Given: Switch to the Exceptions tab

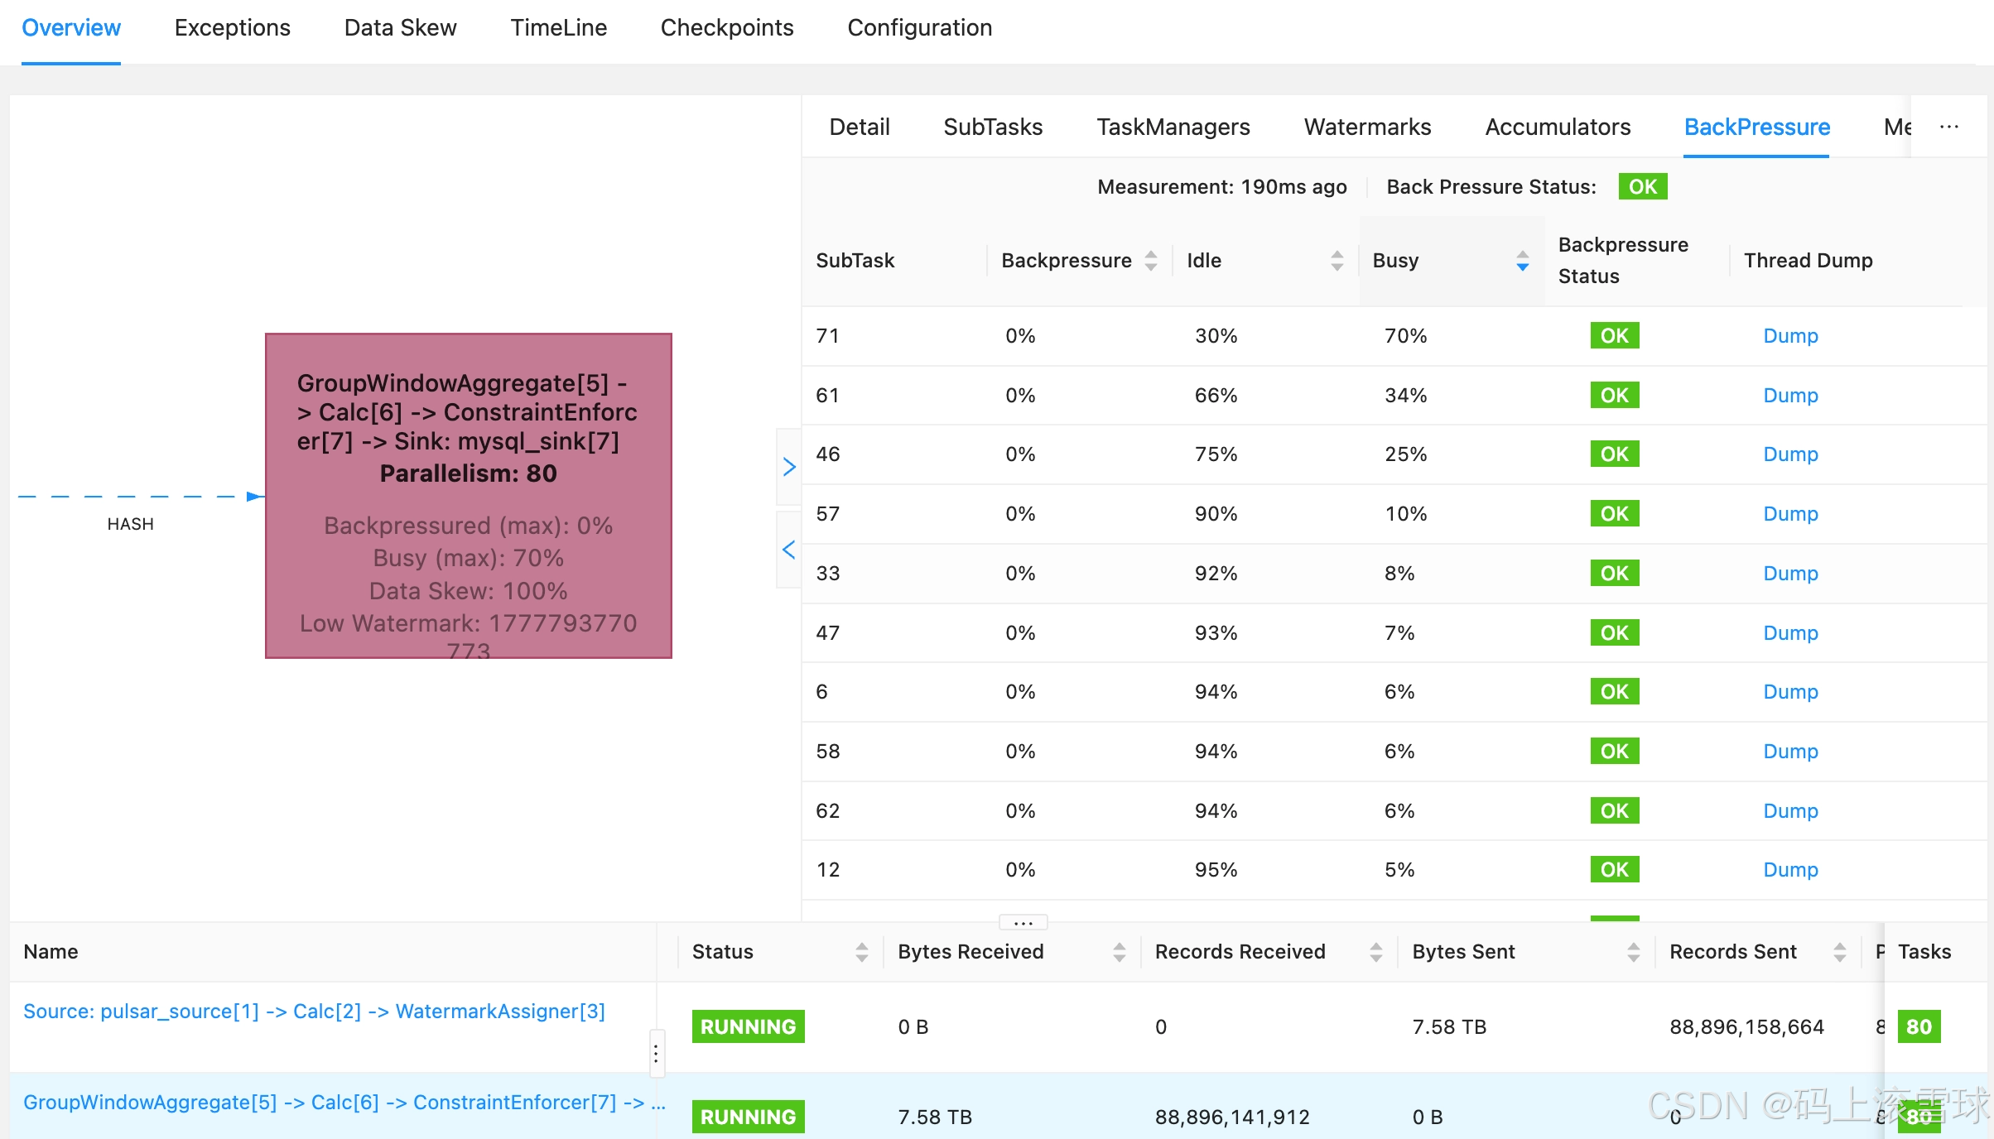Looking at the screenshot, I should click(233, 28).
